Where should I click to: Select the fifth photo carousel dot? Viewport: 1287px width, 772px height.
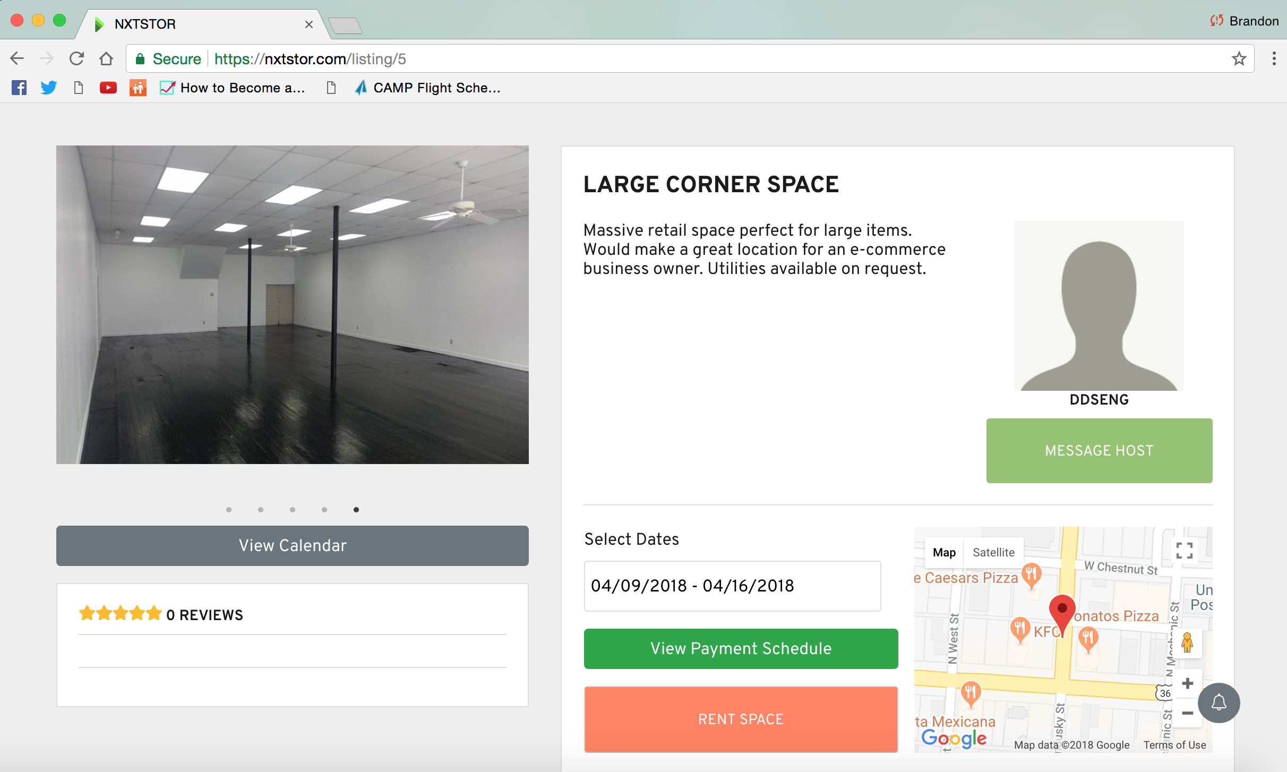point(356,509)
